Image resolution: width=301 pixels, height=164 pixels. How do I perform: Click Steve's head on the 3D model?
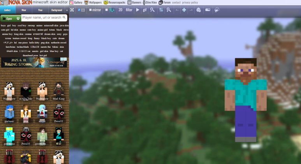[246, 69]
